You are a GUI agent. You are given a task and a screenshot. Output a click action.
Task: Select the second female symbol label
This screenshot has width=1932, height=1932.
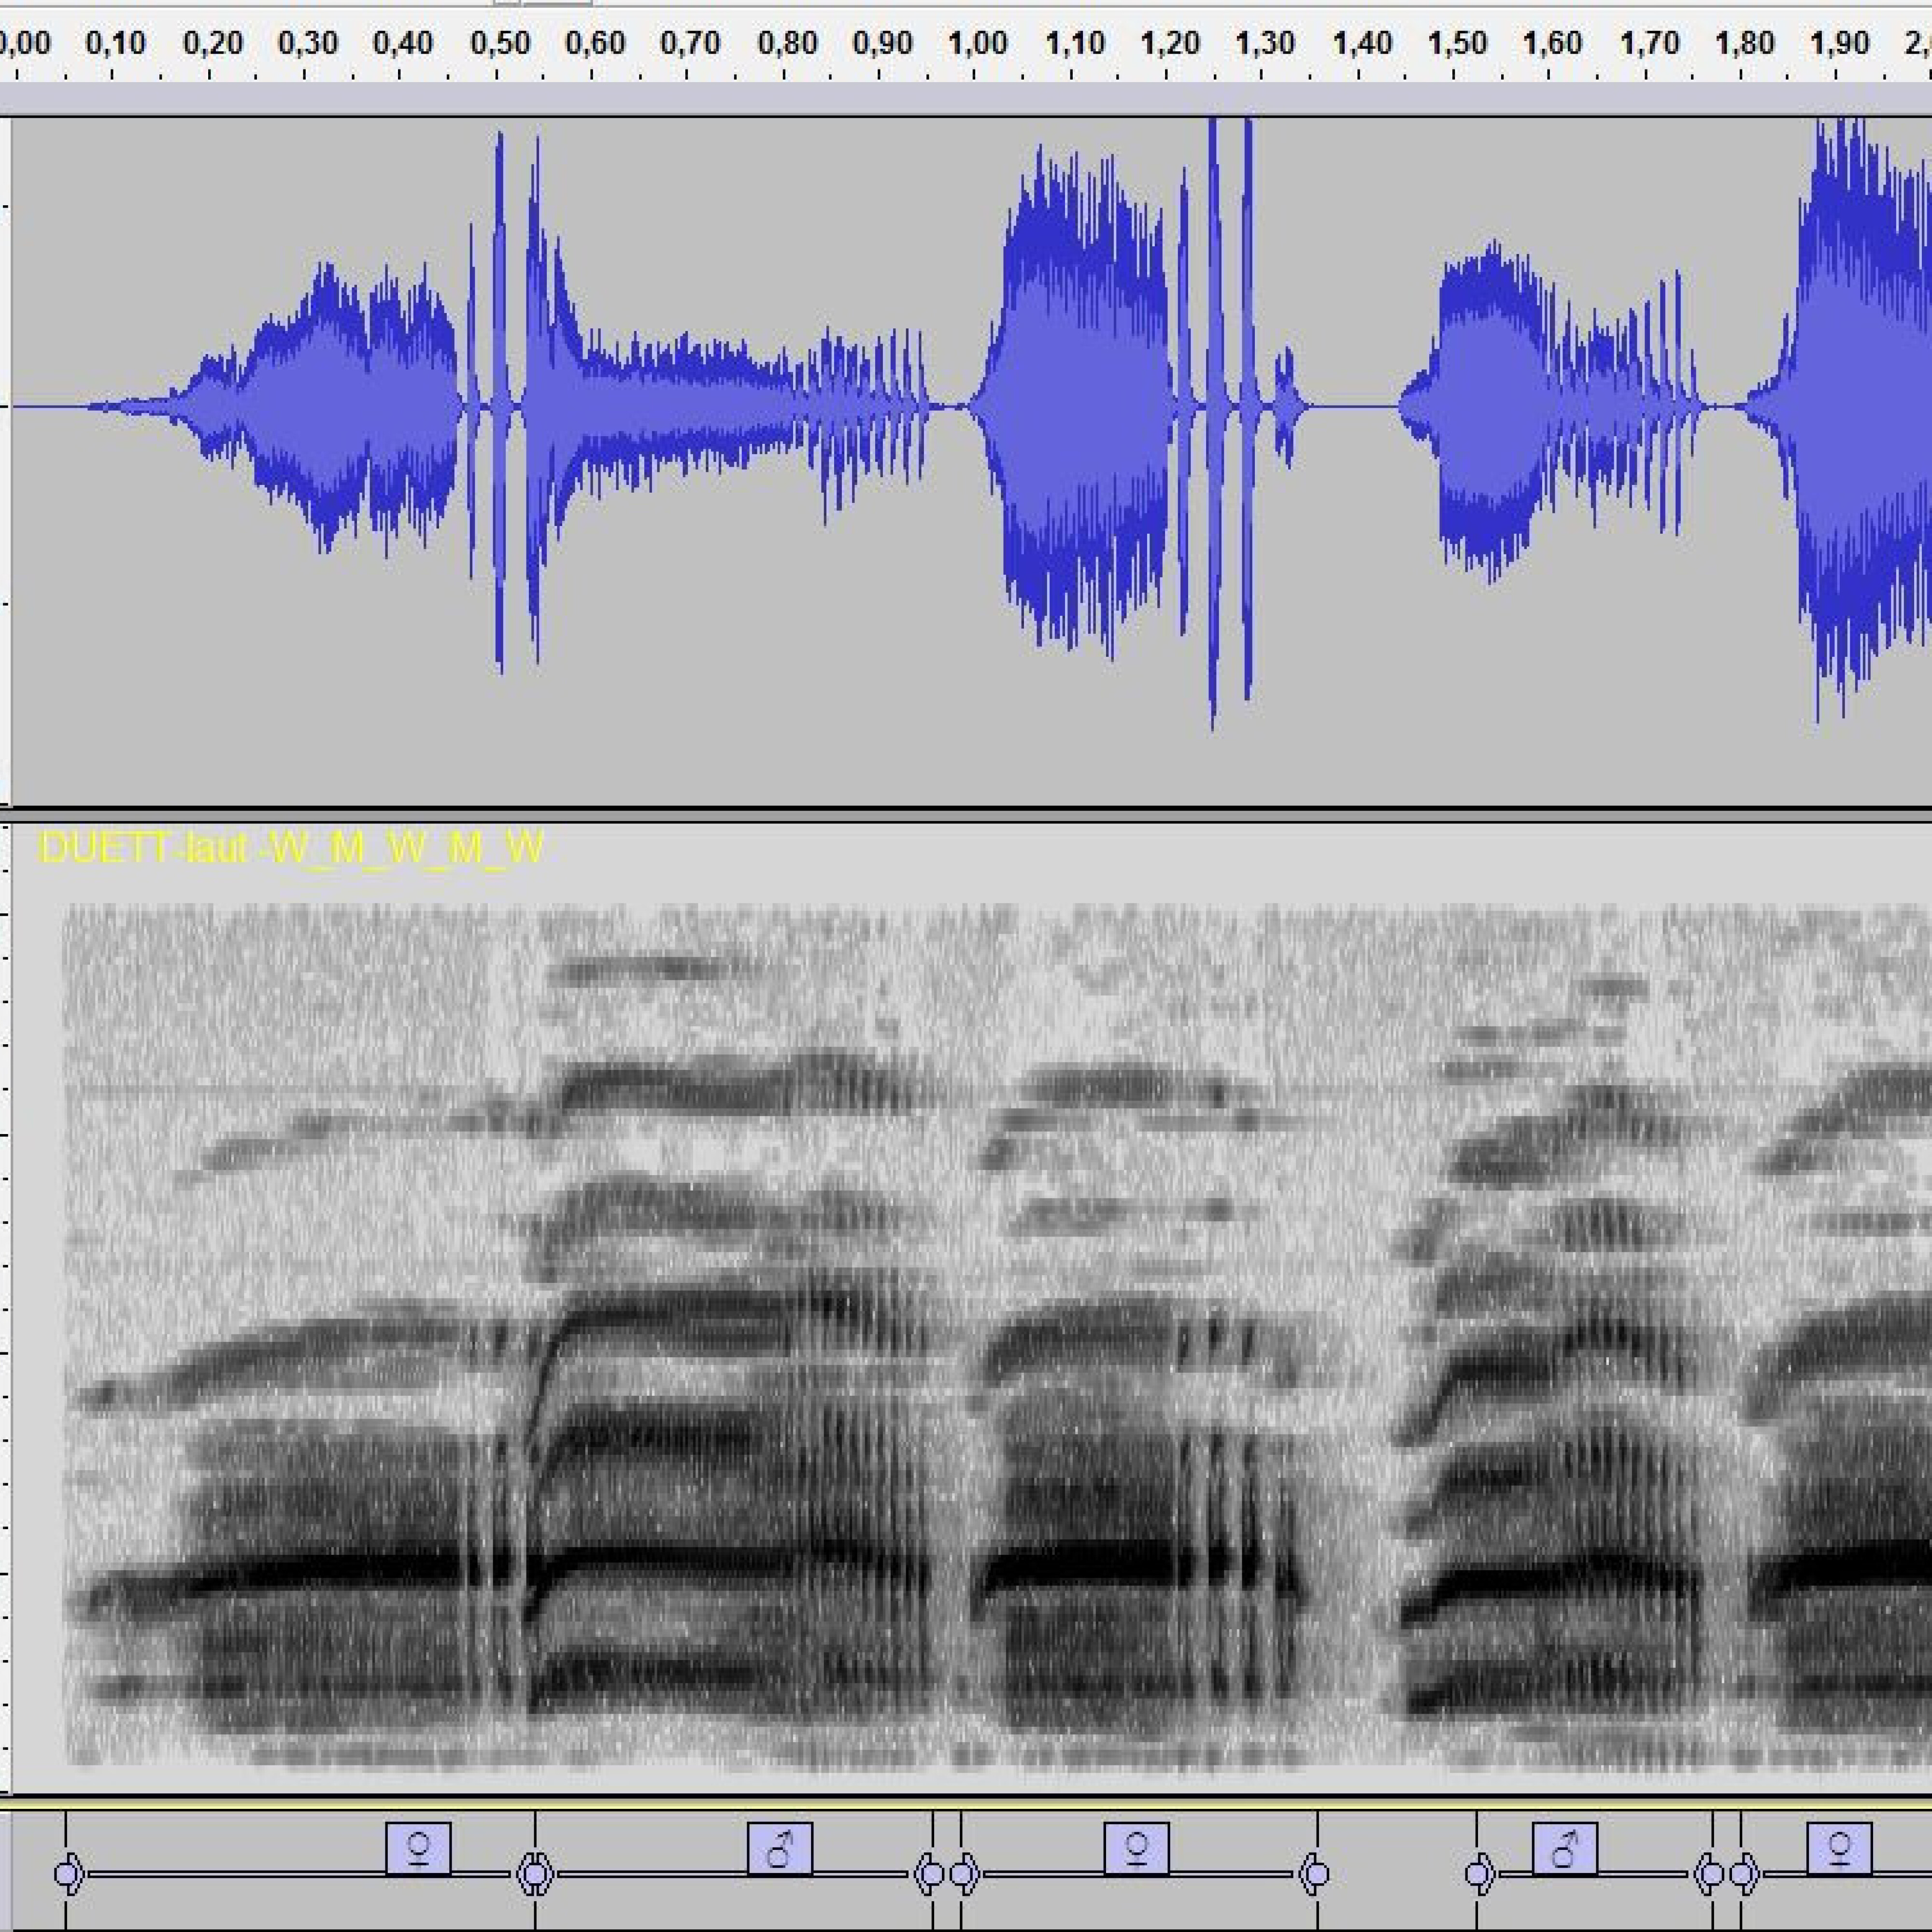click(x=1136, y=1848)
